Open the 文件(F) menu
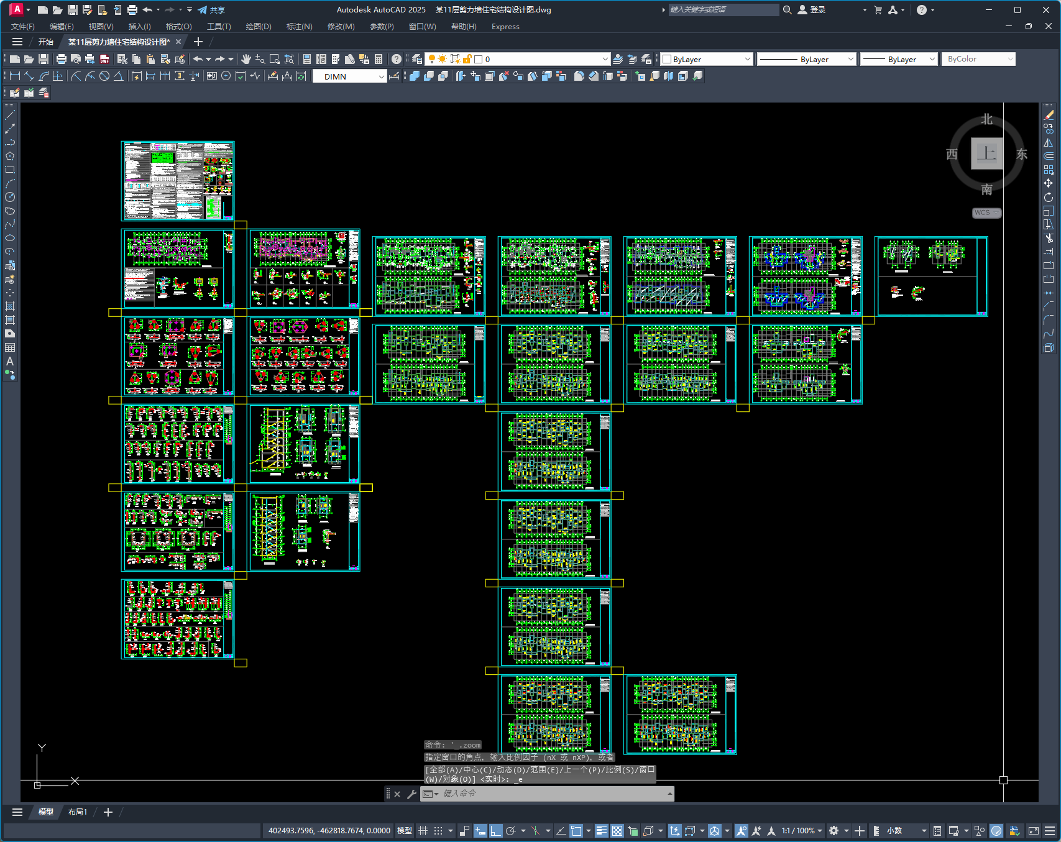This screenshot has width=1061, height=842. click(x=23, y=27)
